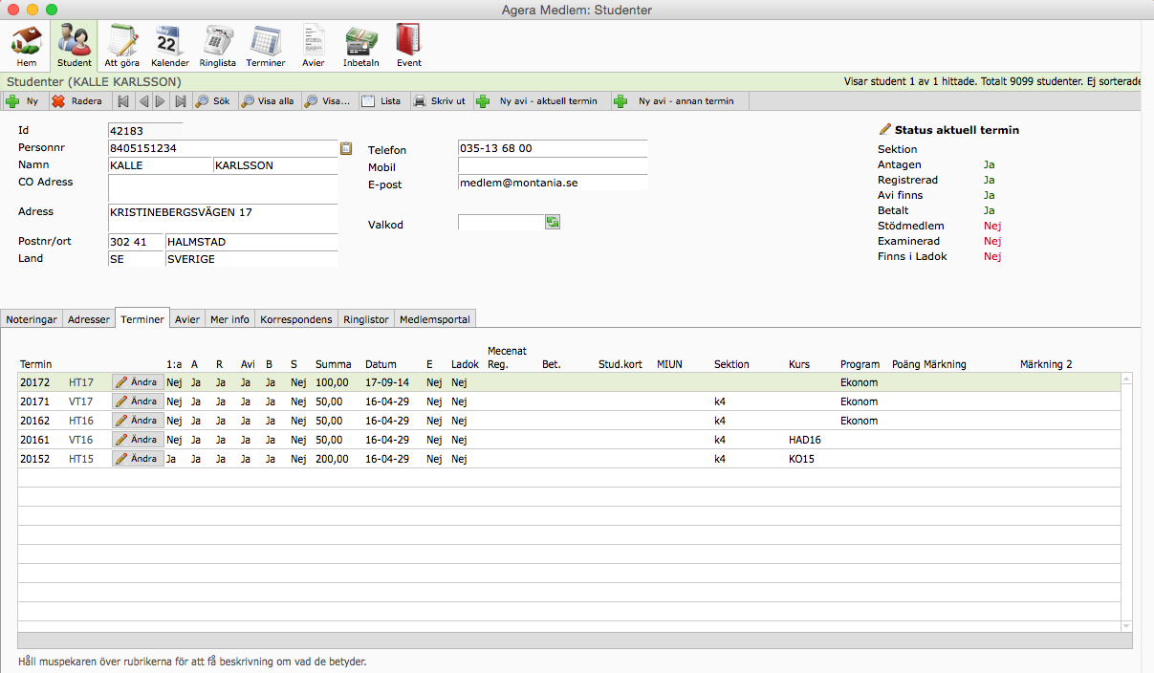Viewport: 1154px width, 673px height.
Task: Select the Student toolbar icon
Action: click(74, 46)
